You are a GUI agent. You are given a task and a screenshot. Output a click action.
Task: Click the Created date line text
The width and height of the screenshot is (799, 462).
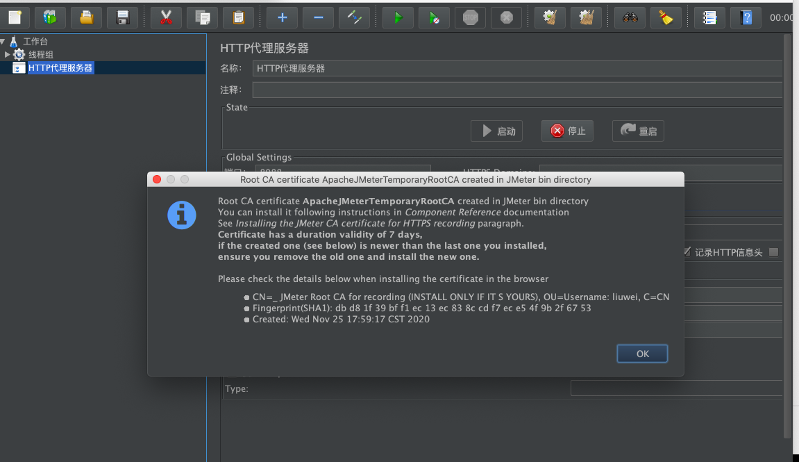point(341,319)
